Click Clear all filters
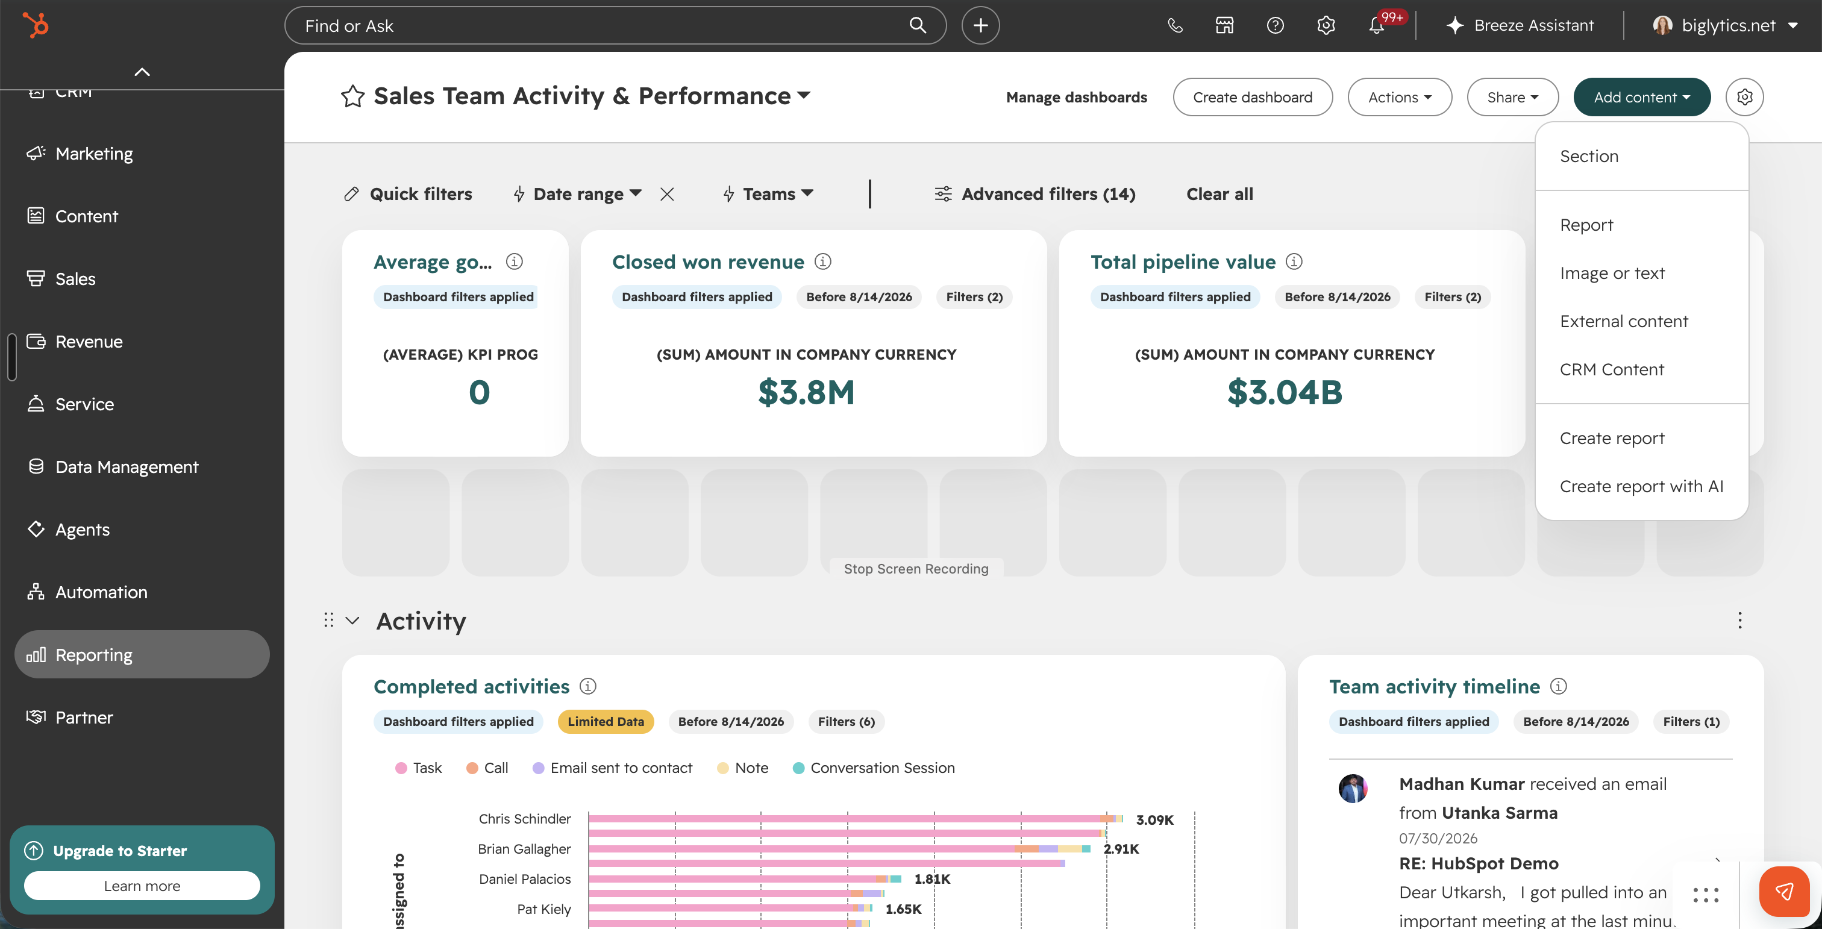1822x929 pixels. (1219, 194)
